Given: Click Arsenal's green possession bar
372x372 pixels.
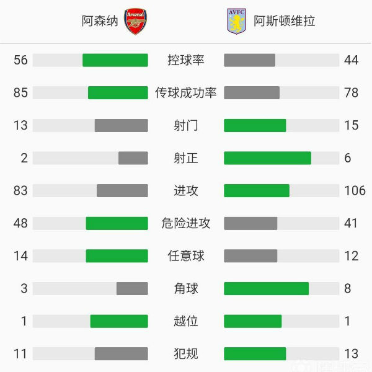Looking at the screenshot, I should (x=115, y=60).
